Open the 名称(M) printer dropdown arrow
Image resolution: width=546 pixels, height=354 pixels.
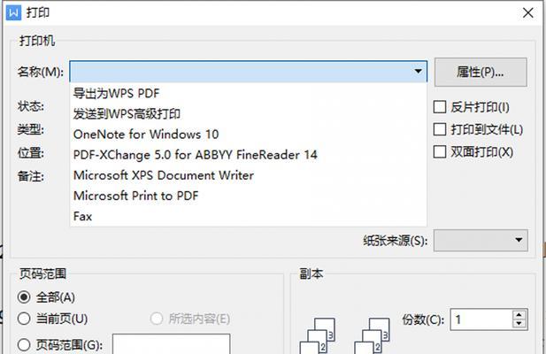pos(418,72)
